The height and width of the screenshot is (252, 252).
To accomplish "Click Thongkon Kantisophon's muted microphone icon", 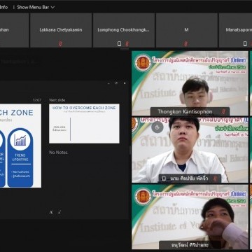I will [x=223, y=111].
